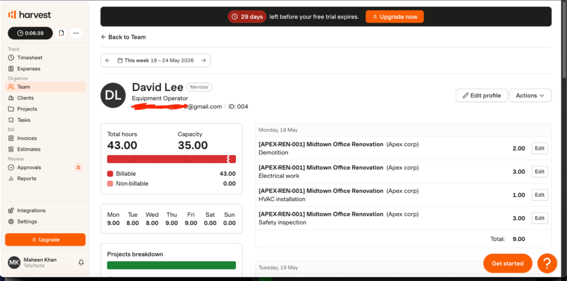Edit the Demolition time entry

tap(539, 149)
